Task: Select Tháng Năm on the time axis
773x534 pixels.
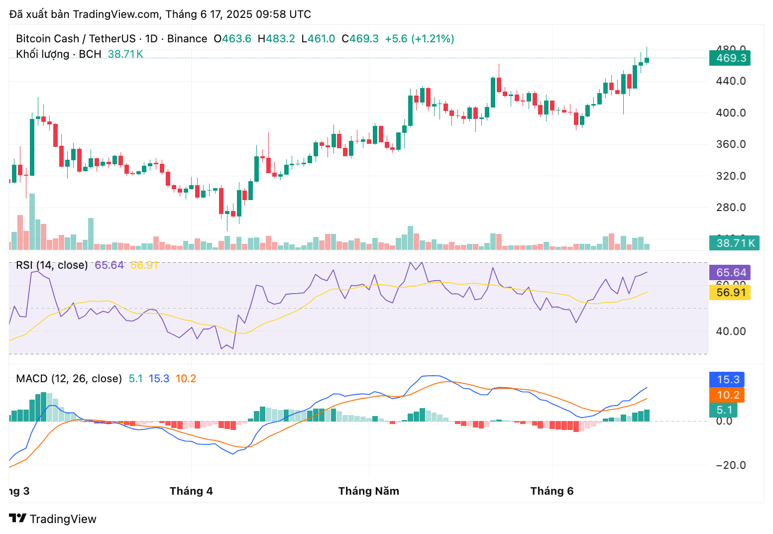Action: [x=368, y=491]
